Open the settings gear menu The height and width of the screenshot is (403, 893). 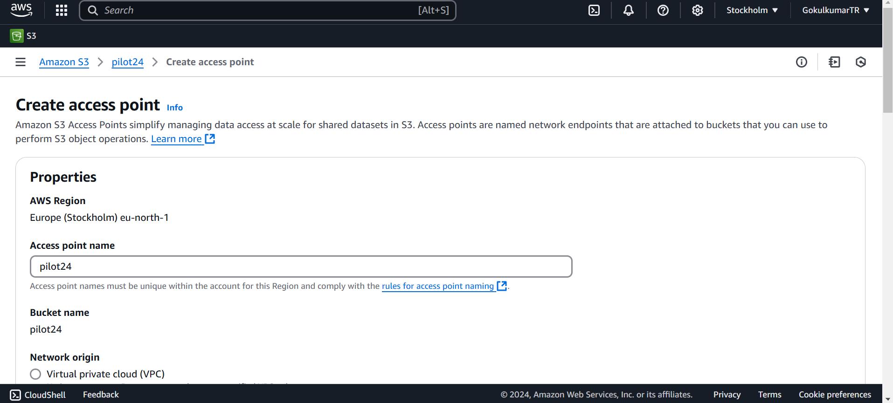[697, 10]
